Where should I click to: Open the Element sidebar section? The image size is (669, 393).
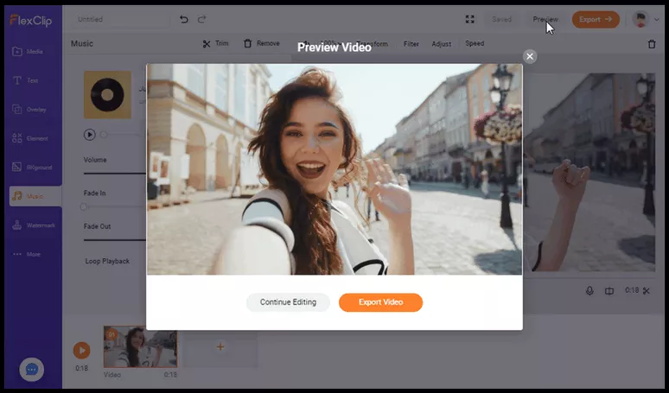click(x=29, y=138)
